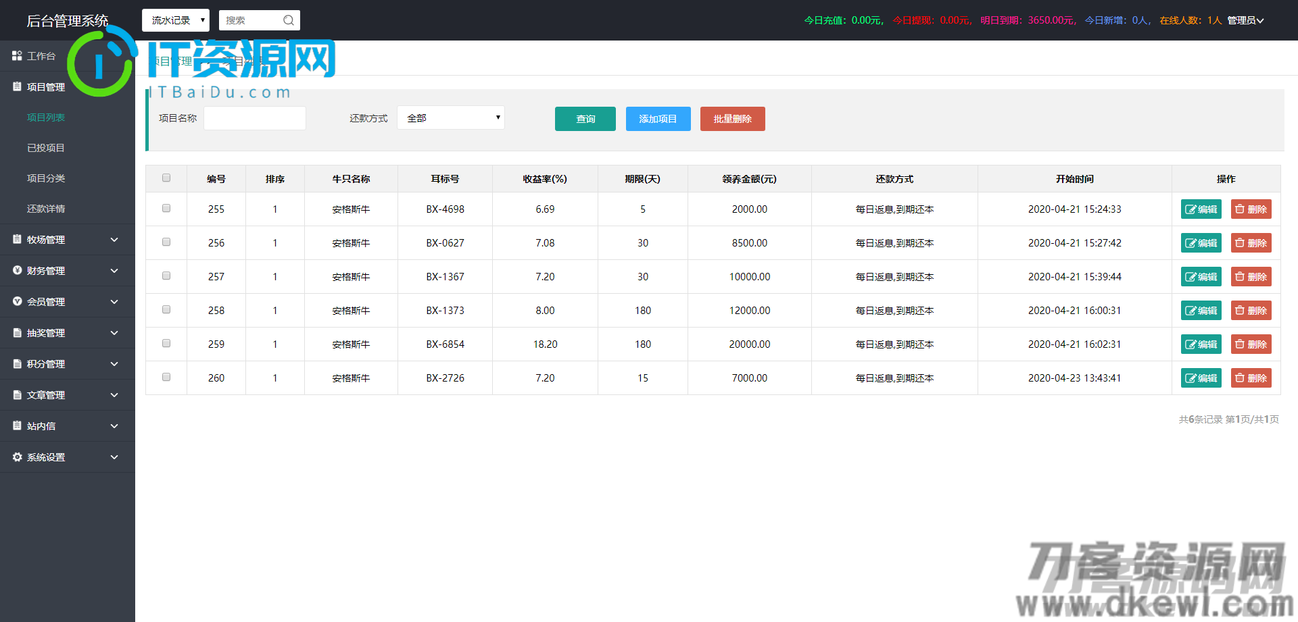Collapse the 项目管理 sidebar menu
The image size is (1298, 622).
point(46,87)
